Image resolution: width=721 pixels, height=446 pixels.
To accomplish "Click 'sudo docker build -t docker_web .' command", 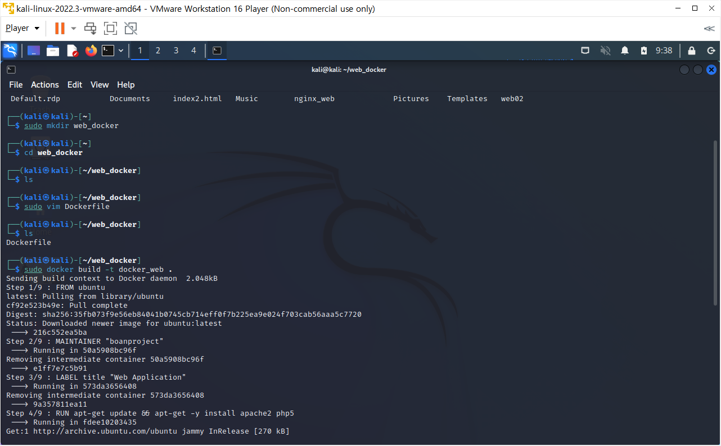I will [x=98, y=270].
